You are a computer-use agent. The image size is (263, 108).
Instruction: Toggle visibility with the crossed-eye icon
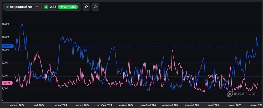pos(96,7)
